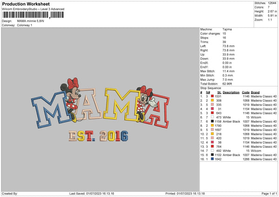The image size is (279, 197).
Task: Click the barcode under the worksheet title
Action: pyautogui.click(x=33, y=15)
